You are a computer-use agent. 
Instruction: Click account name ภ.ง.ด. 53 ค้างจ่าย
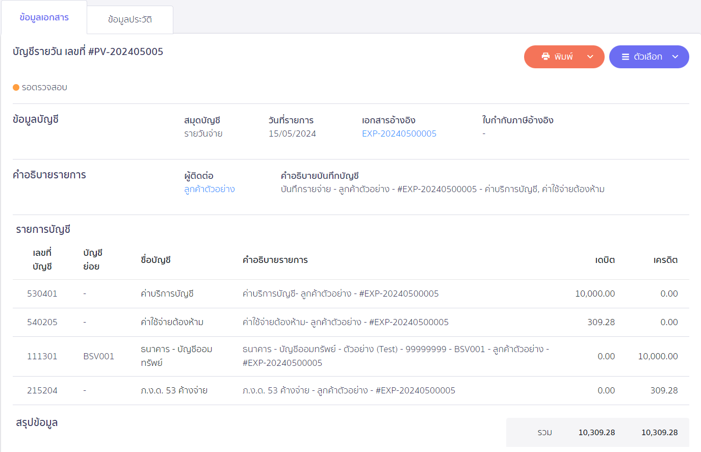[x=174, y=390]
